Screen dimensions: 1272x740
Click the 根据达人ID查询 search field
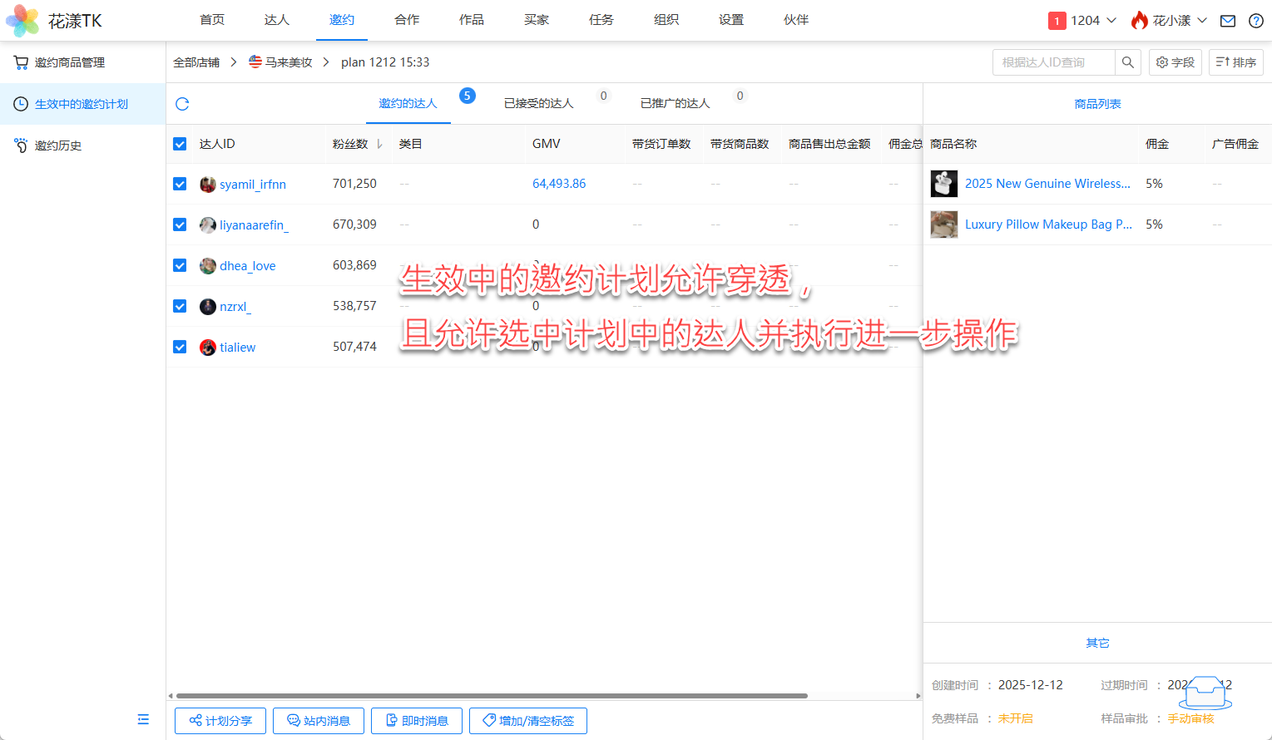pos(1053,62)
